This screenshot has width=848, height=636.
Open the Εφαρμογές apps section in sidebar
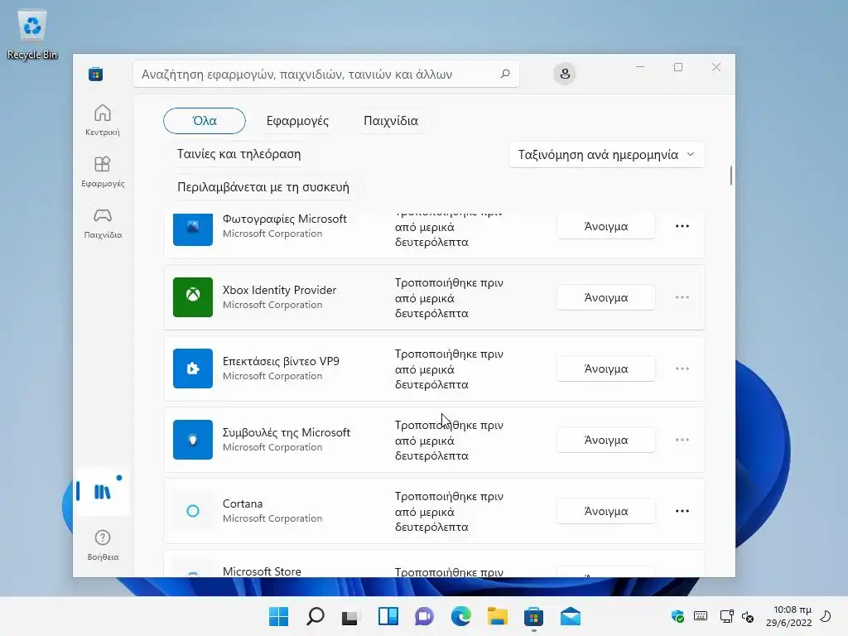click(102, 171)
